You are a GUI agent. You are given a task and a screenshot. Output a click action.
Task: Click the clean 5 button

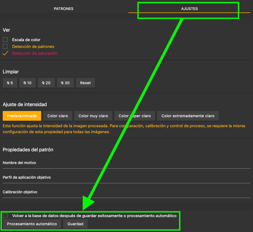(x=10, y=83)
